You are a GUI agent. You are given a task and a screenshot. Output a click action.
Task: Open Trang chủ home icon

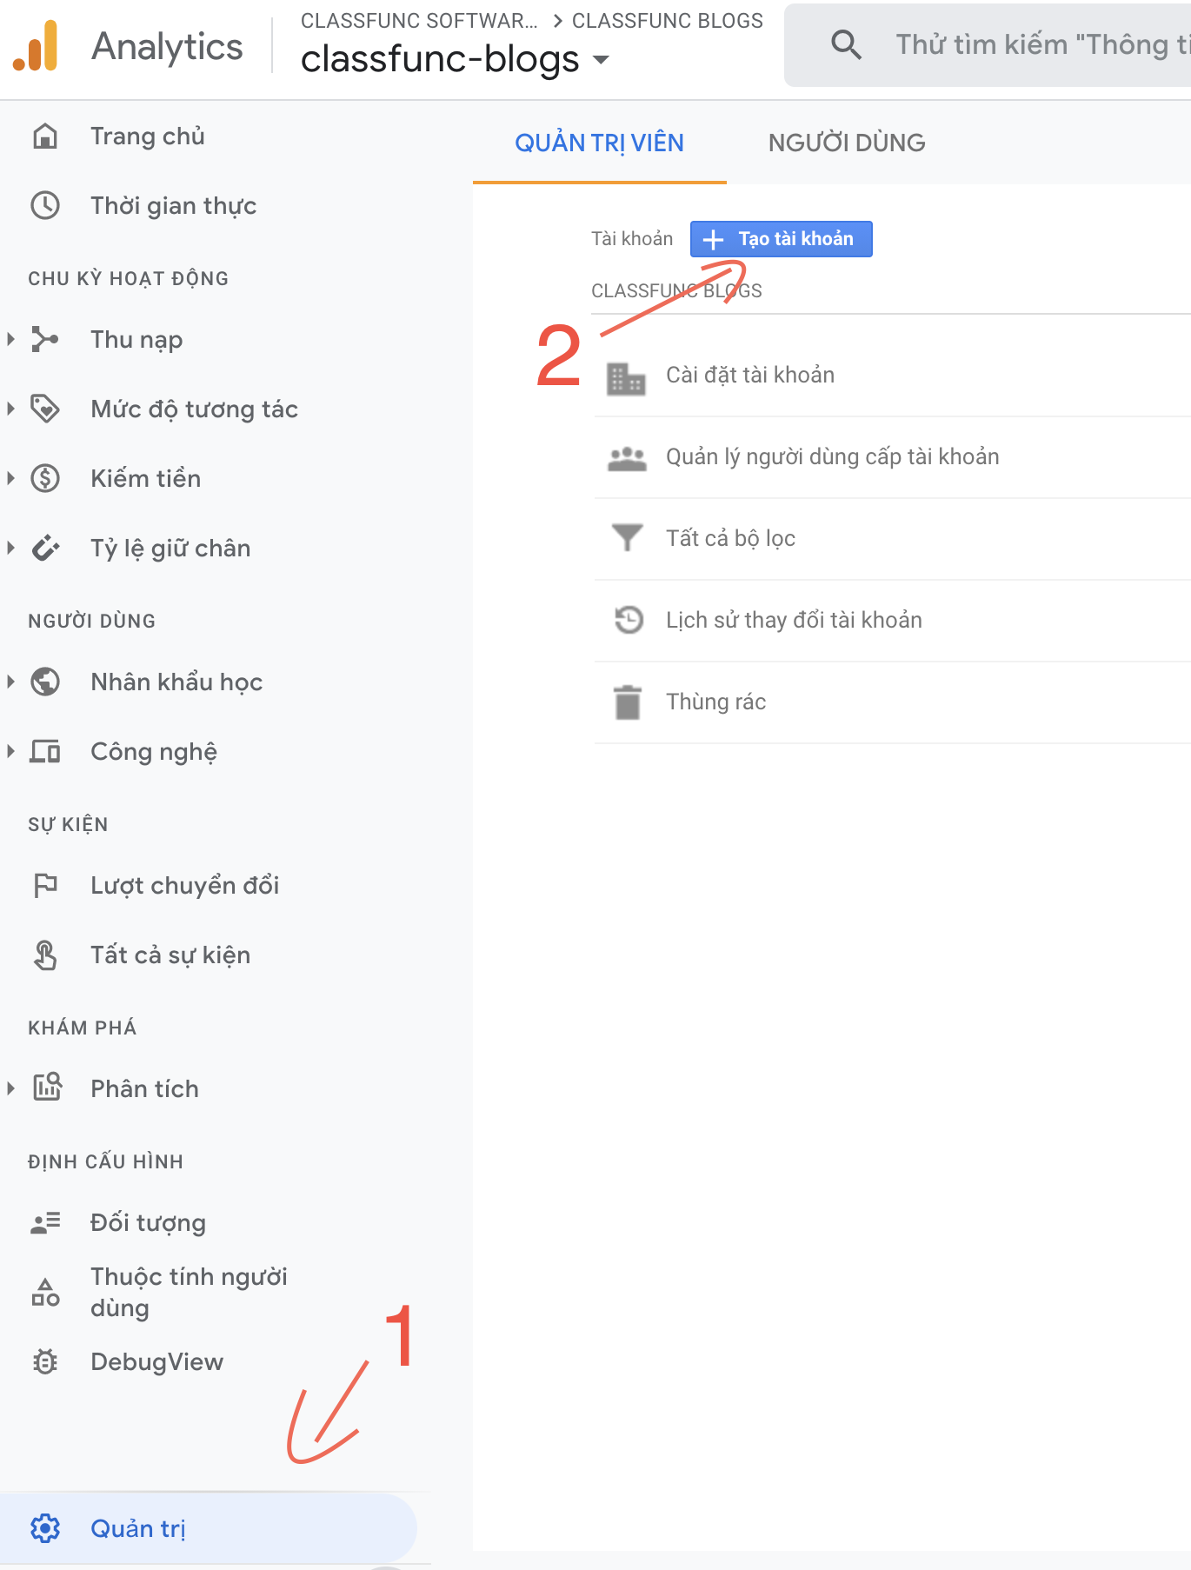45,136
